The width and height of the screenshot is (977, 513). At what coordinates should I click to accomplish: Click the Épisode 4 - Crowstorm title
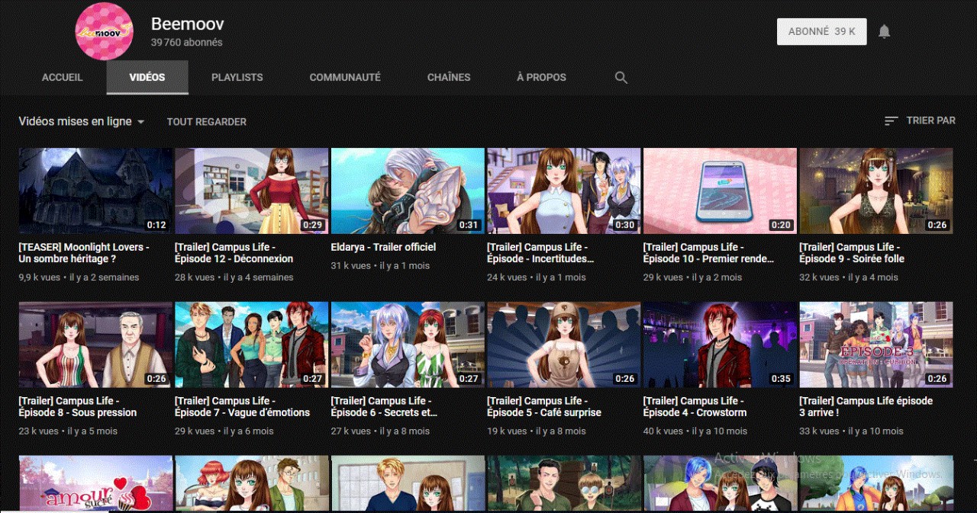(695, 406)
